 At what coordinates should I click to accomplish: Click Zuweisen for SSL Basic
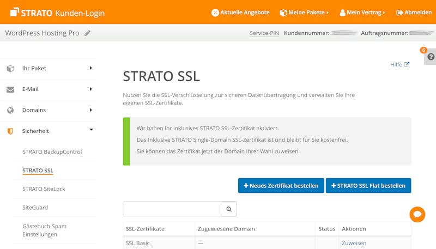pyautogui.click(x=354, y=243)
